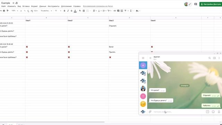Open the Telegram emoji picker
The width and height of the screenshot is (222, 125).
point(213,112)
